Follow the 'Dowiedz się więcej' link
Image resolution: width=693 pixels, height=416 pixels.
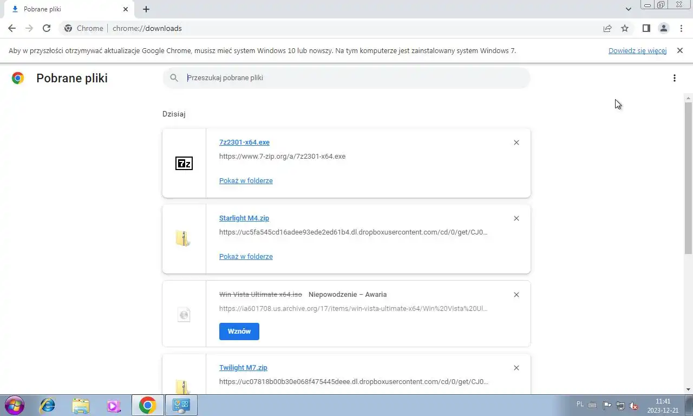[637, 50]
